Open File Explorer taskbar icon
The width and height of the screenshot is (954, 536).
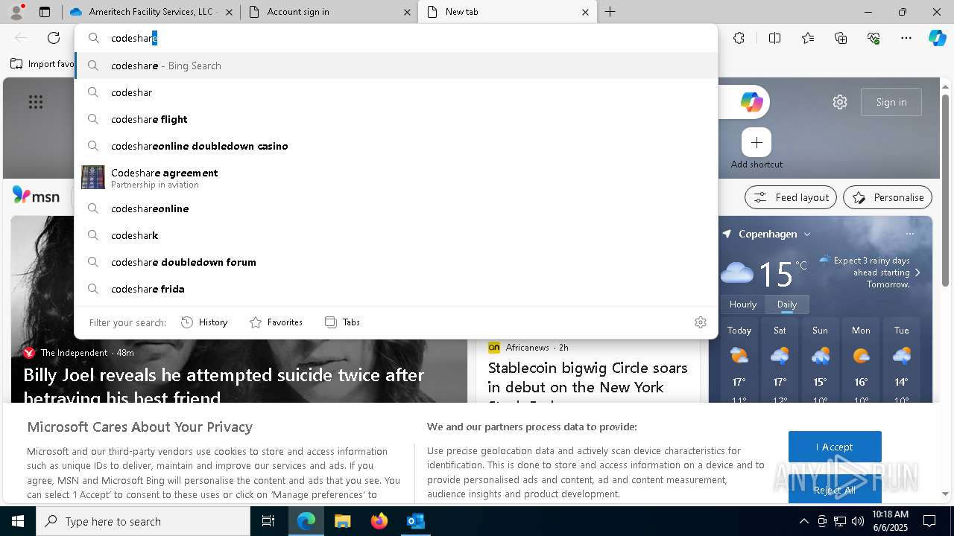pos(342,521)
